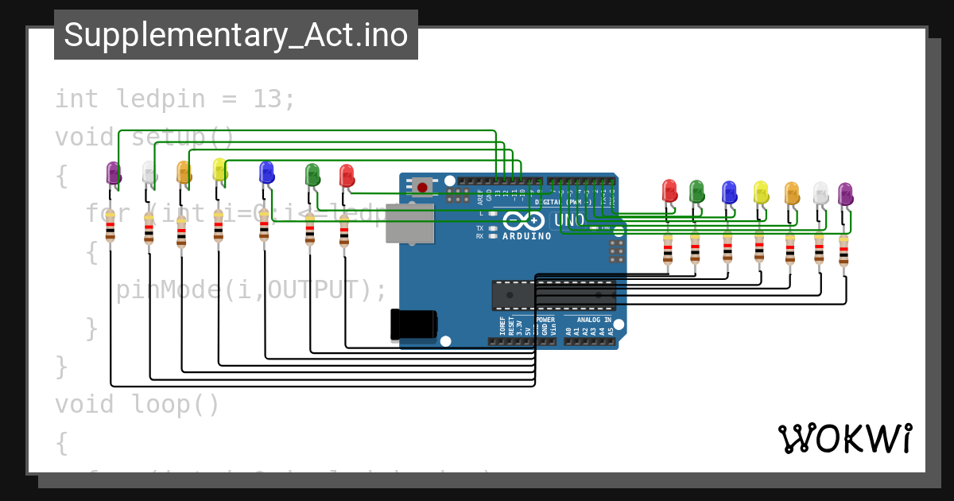The height and width of the screenshot is (501, 954).
Task: Click the purple LED in the left LED group
Action: pyautogui.click(x=113, y=173)
